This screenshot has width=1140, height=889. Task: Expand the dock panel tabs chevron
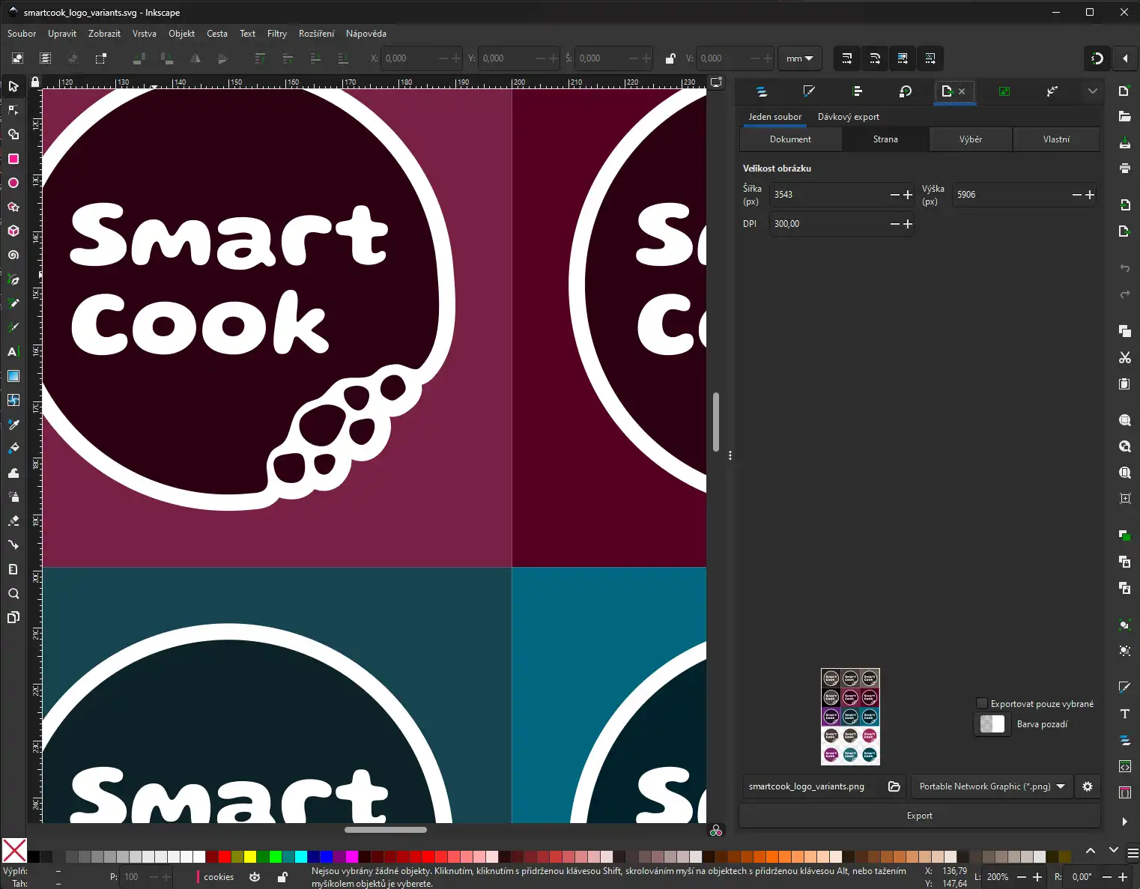tap(1093, 91)
